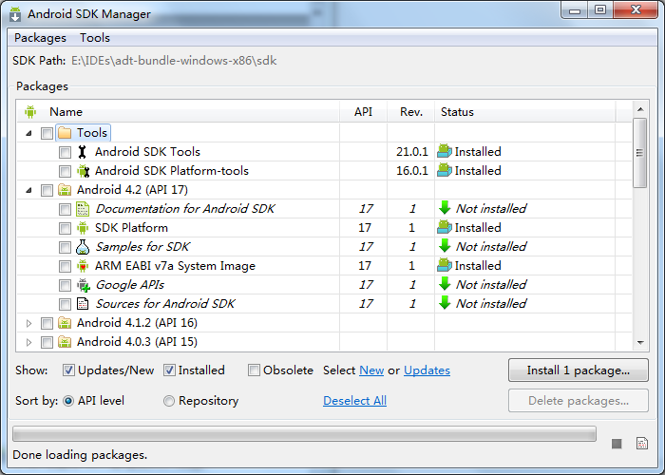Click the Android SDK Platform-tools icon
The width and height of the screenshot is (665, 475).
point(83,171)
